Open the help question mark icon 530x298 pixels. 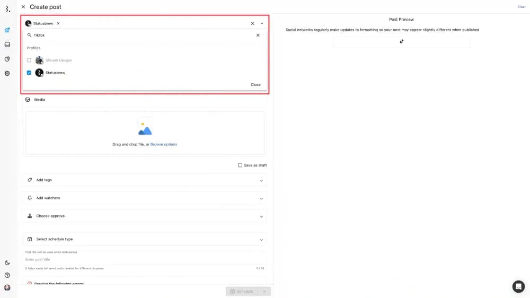click(7, 275)
